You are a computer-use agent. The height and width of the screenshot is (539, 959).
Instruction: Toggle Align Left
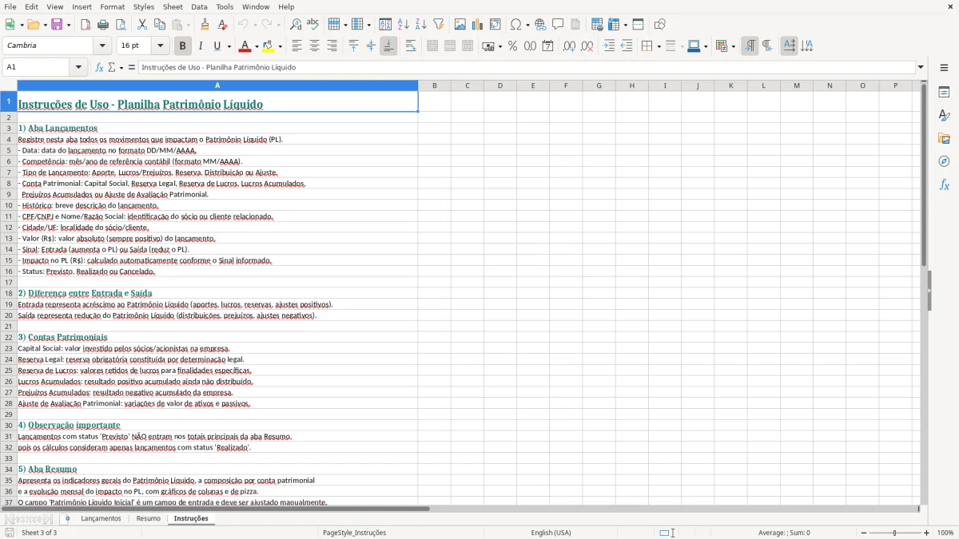click(x=296, y=46)
